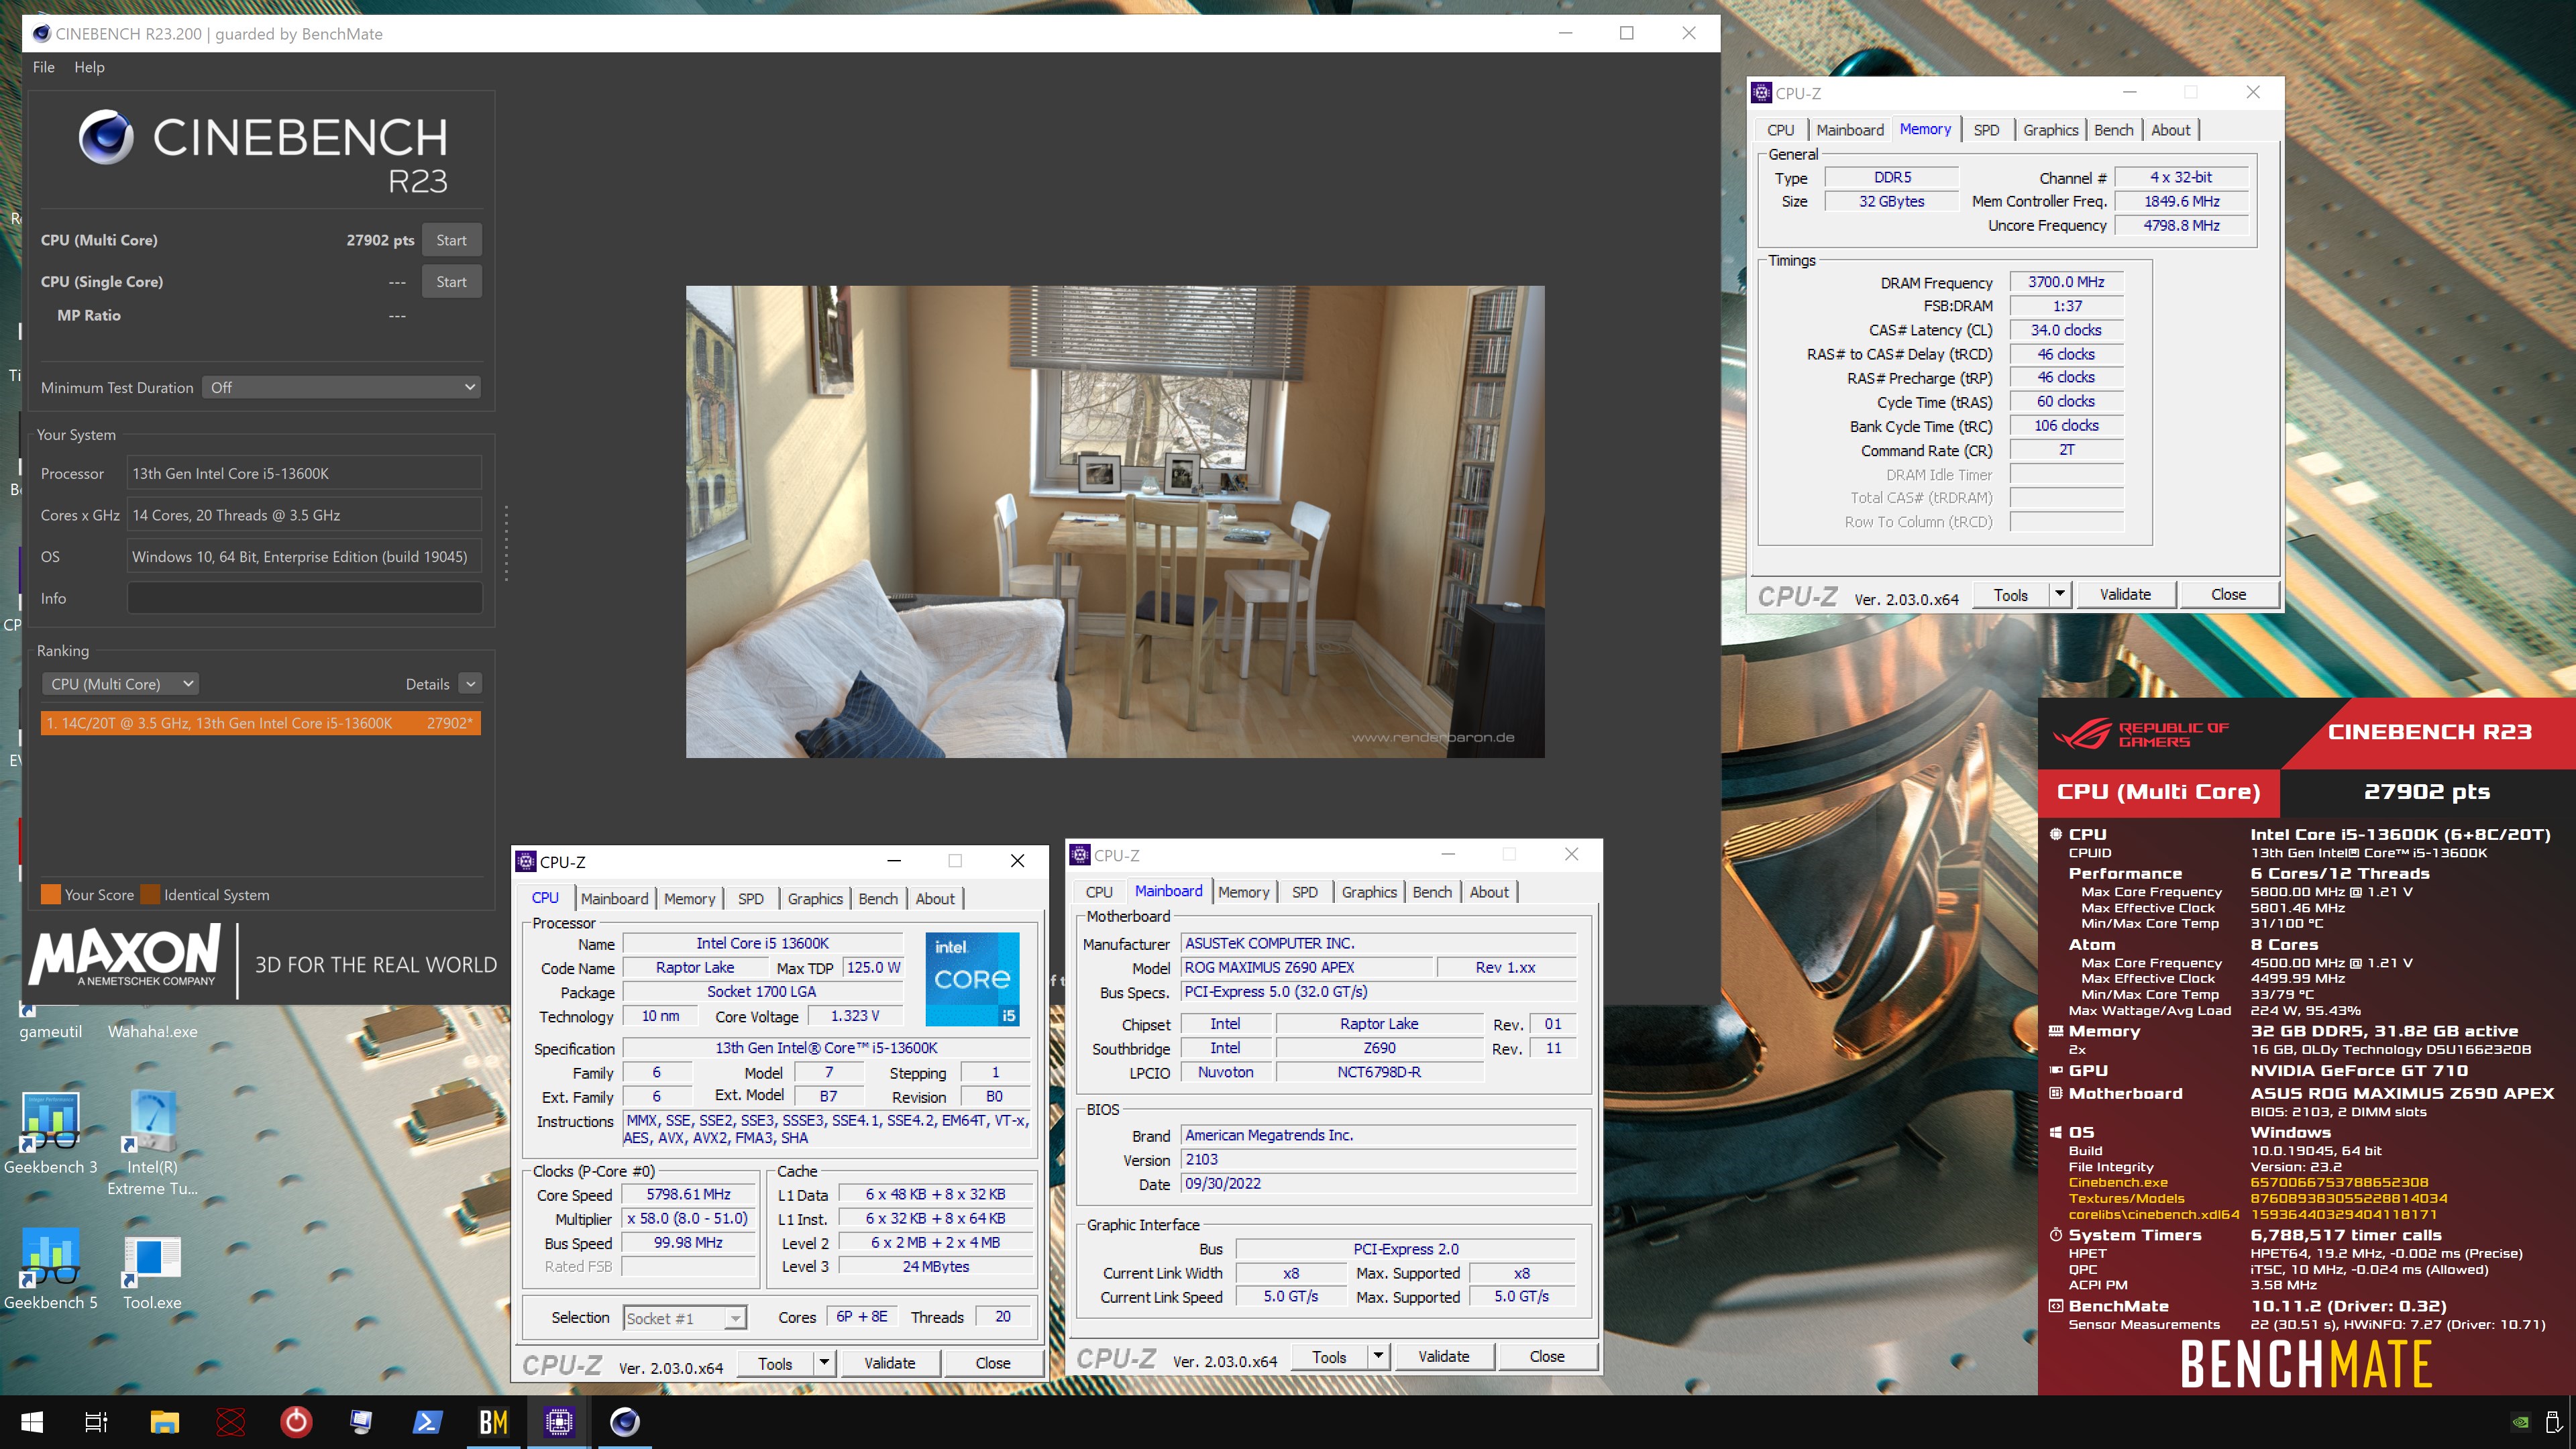Switch to Bench tab in CPU-Z Memory window

[x=2113, y=130]
